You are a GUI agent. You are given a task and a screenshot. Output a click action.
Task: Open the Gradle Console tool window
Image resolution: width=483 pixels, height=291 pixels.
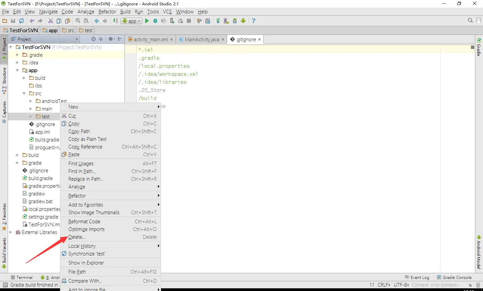[x=454, y=277]
